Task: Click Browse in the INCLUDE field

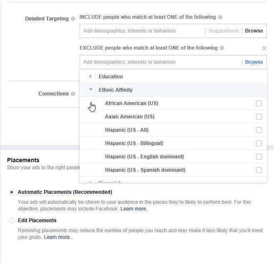Action: click(x=254, y=31)
